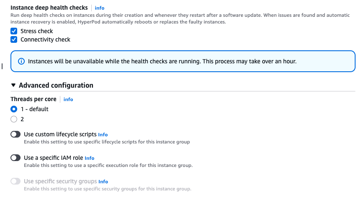Uncheck the Connectivity check checkbox
The image size is (361, 203).
pyautogui.click(x=14, y=39)
